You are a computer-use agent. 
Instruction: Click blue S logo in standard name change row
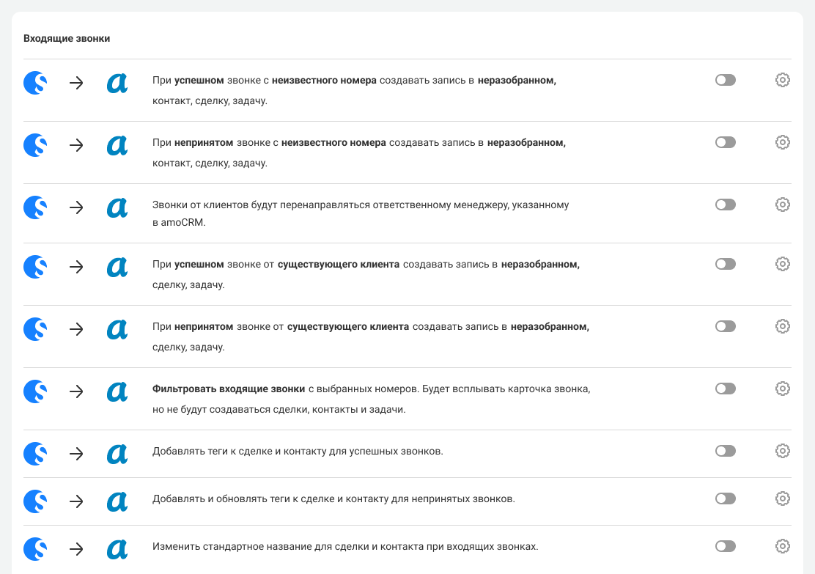35,549
